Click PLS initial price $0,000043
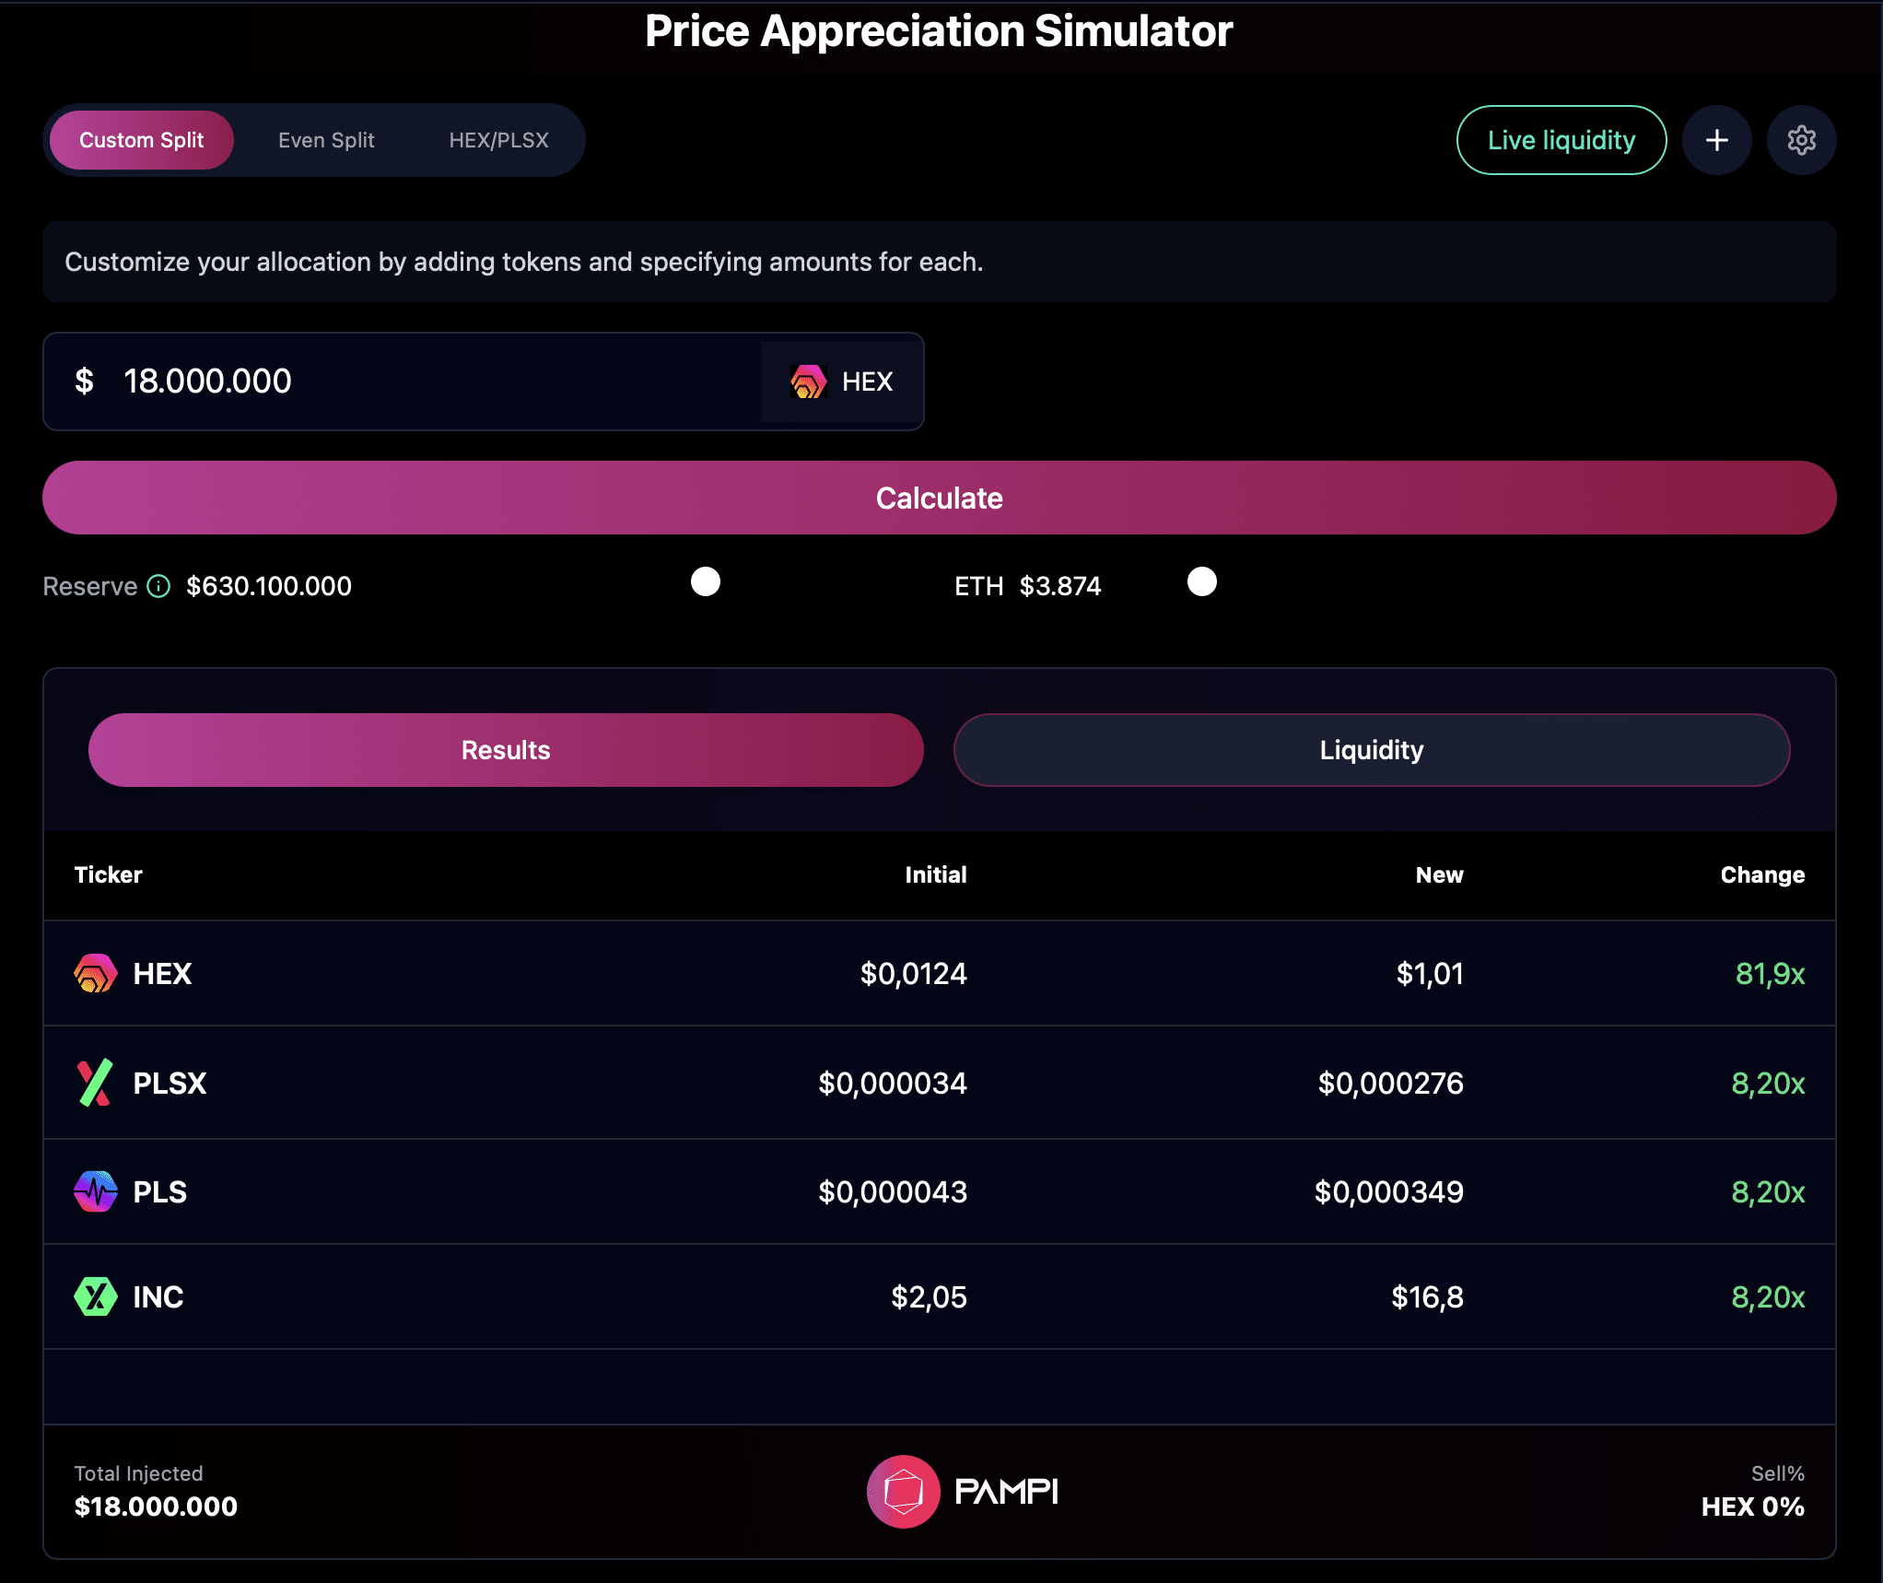This screenshot has height=1583, width=1883. (x=893, y=1191)
